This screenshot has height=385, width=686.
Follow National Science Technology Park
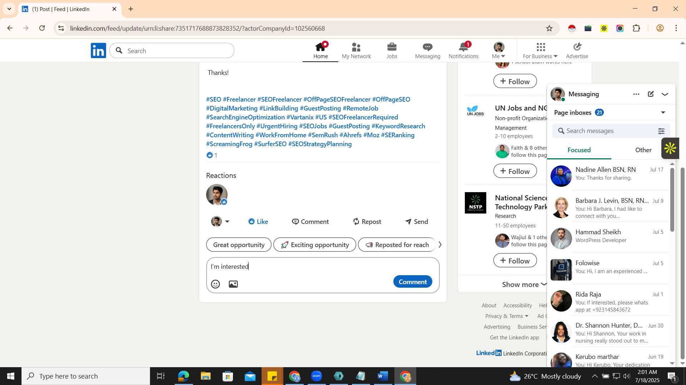click(x=515, y=261)
